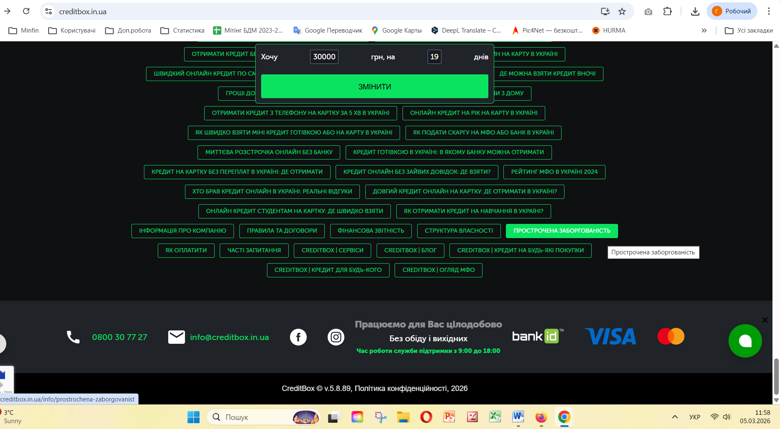Open the Статистика bookmark folder

click(x=182, y=30)
